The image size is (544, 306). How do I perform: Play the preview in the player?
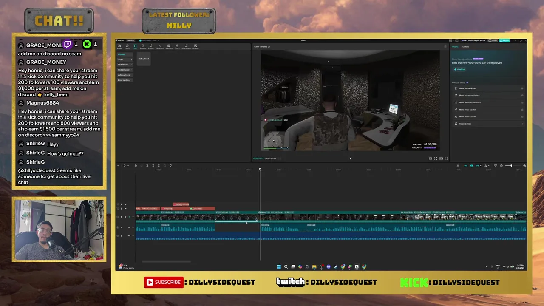(350, 159)
